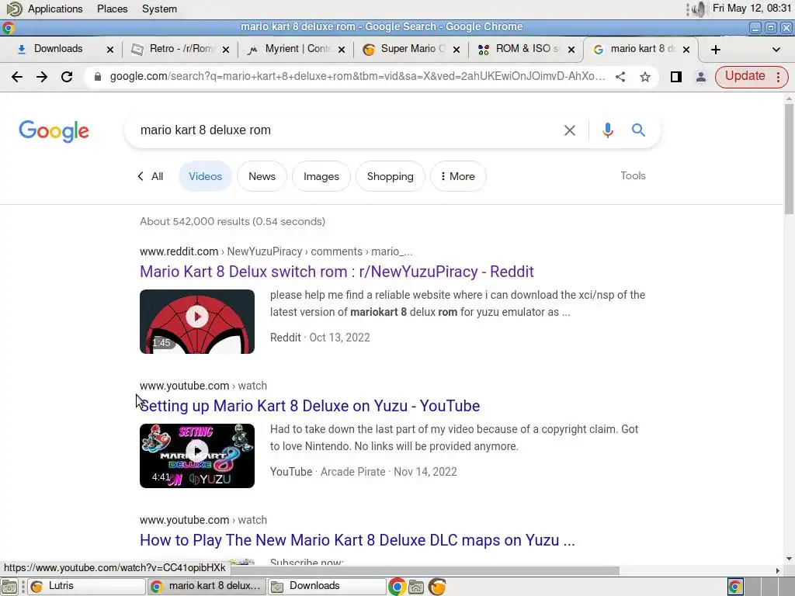
Task: Expand the More filters dropdown
Action: pyautogui.click(x=458, y=176)
